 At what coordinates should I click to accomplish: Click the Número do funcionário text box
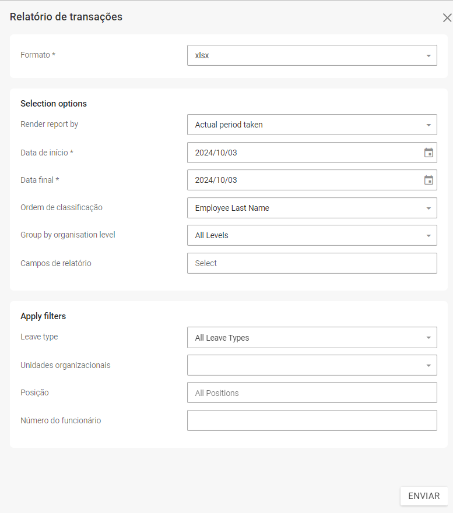click(x=311, y=420)
